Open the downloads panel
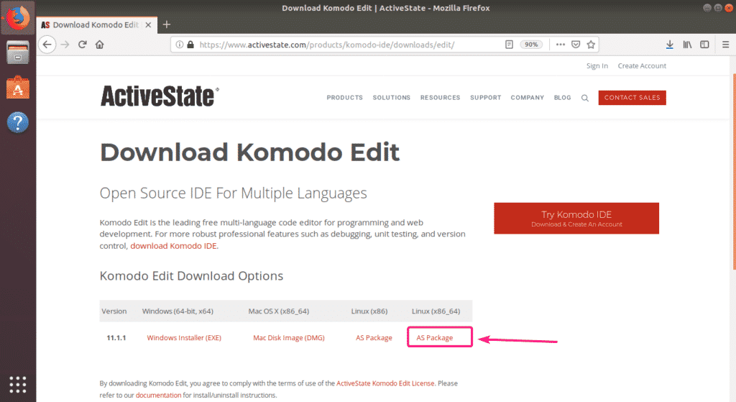 (670, 45)
